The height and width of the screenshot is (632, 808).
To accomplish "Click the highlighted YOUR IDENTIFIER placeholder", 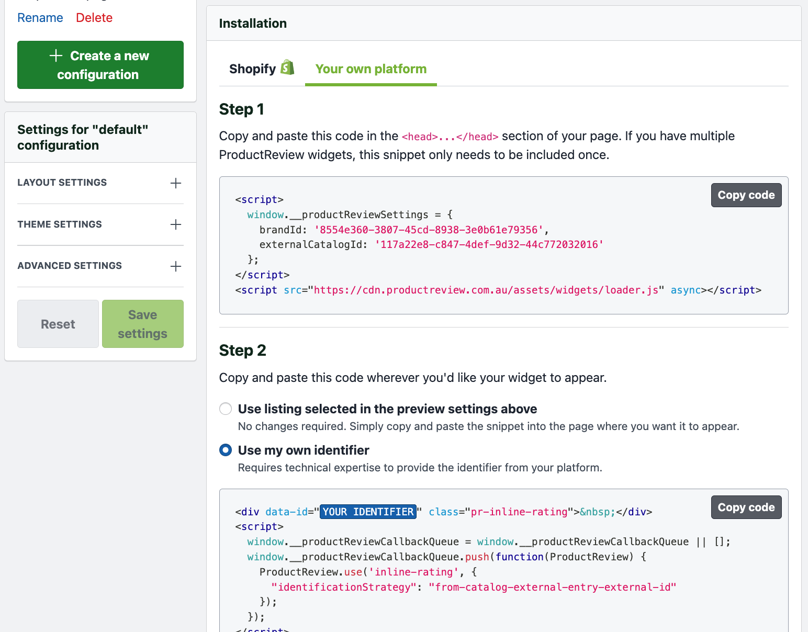I will 368,512.
